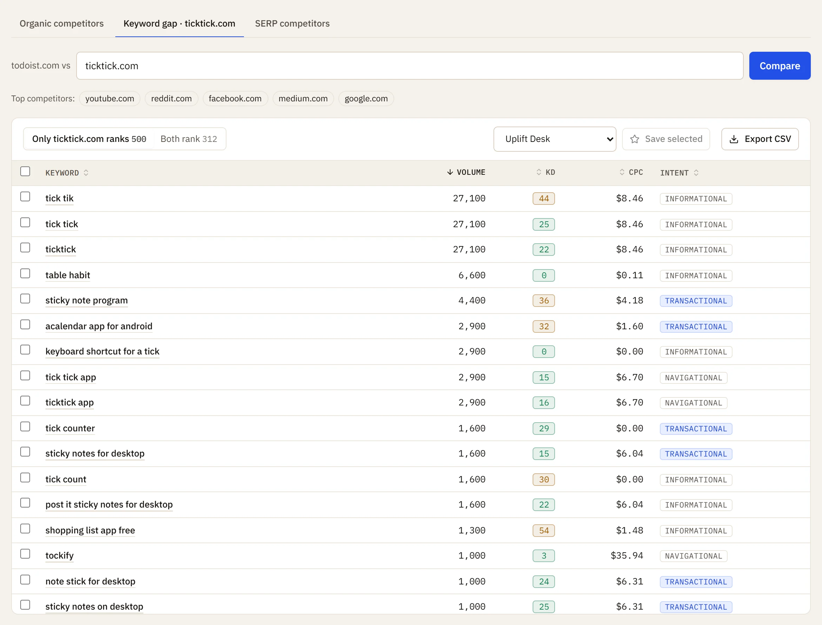Open 'sticky notes on desktop' keyword
Screen dimensions: 822x625
(94, 607)
